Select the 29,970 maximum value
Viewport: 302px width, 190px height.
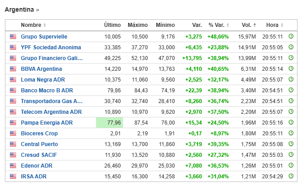coord(140,166)
